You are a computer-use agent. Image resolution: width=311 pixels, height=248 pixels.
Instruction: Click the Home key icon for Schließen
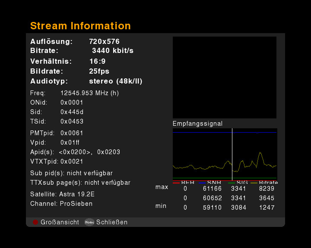click(89, 222)
